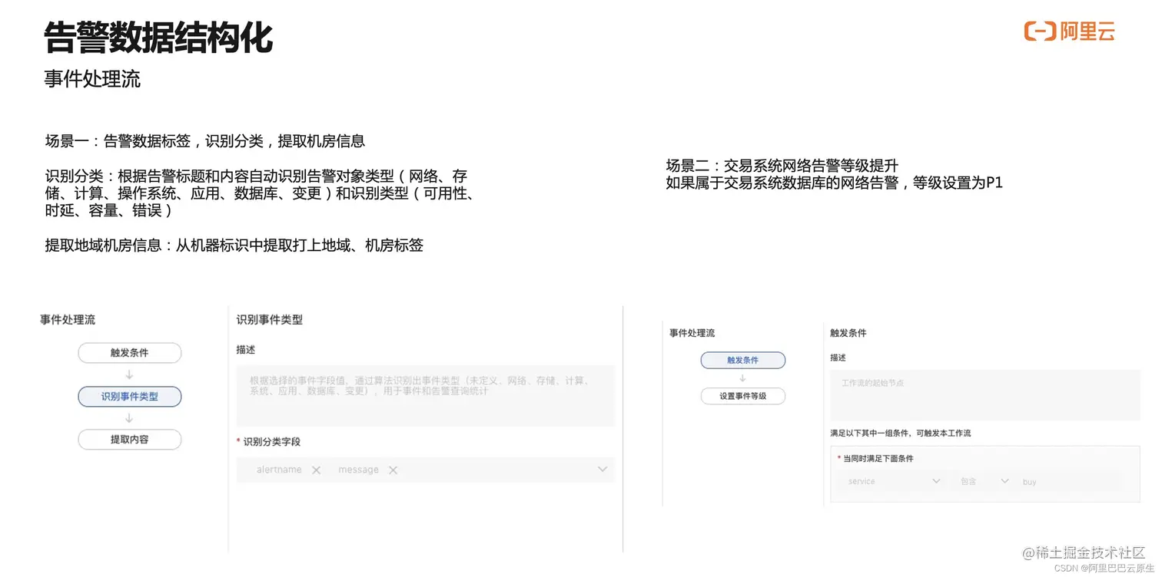The height and width of the screenshot is (577, 1162).
Task: Select the 设置事件等级 step
Action: click(742, 396)
